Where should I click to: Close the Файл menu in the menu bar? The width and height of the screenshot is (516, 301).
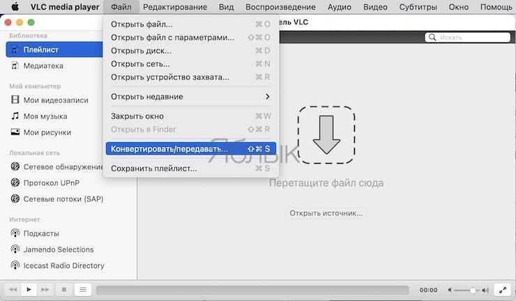pyautogui.click(x=121, y=7)
